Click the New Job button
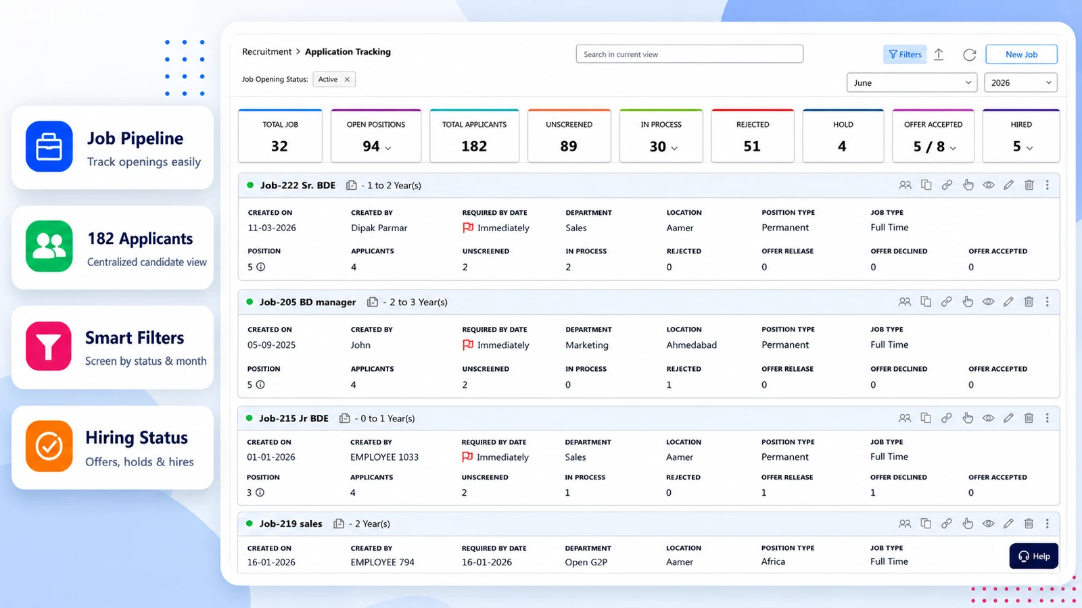 [x=1021, y=55]
